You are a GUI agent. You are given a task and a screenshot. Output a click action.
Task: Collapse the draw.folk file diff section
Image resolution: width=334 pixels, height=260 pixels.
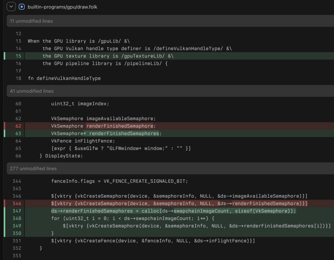[x=11, y=7]
